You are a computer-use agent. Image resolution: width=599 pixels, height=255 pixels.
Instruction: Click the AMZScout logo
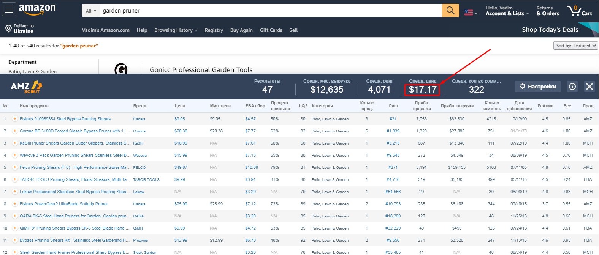tap(26, 87)
